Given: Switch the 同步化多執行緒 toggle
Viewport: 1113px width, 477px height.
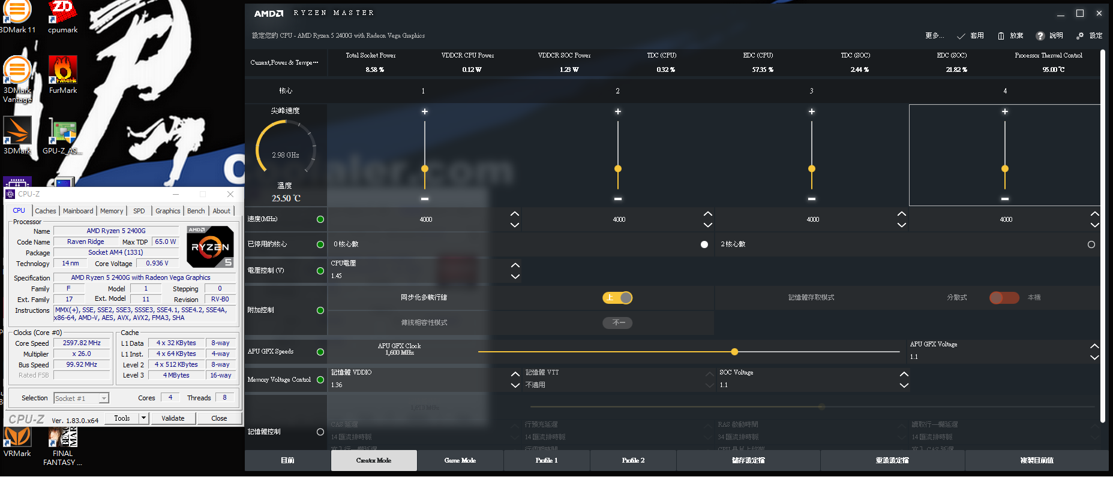Looking at the screenshot, I should coord(617,298).
